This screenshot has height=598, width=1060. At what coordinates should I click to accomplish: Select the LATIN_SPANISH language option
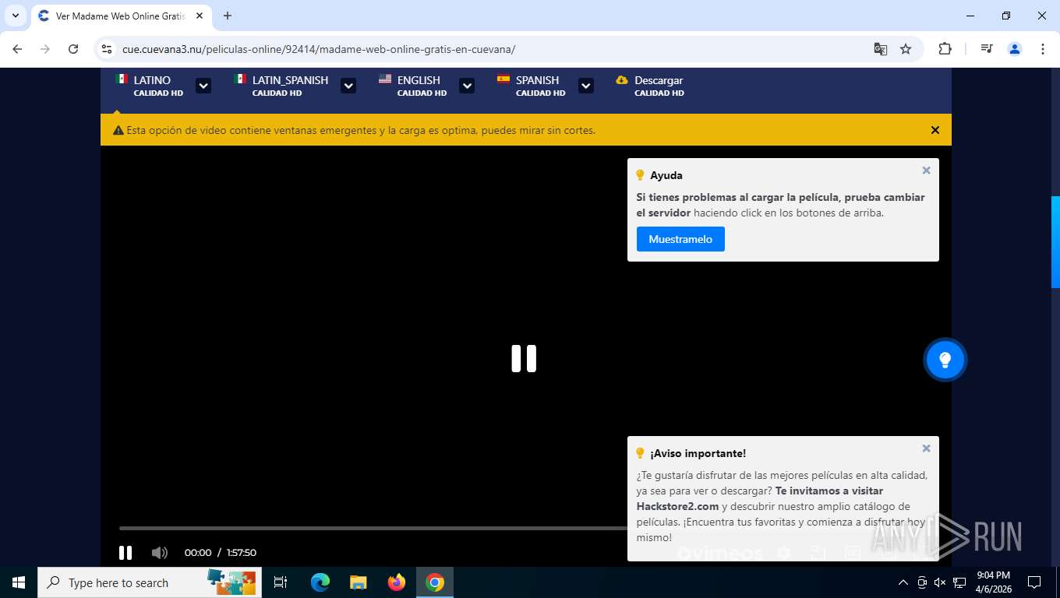click(290, 86)
